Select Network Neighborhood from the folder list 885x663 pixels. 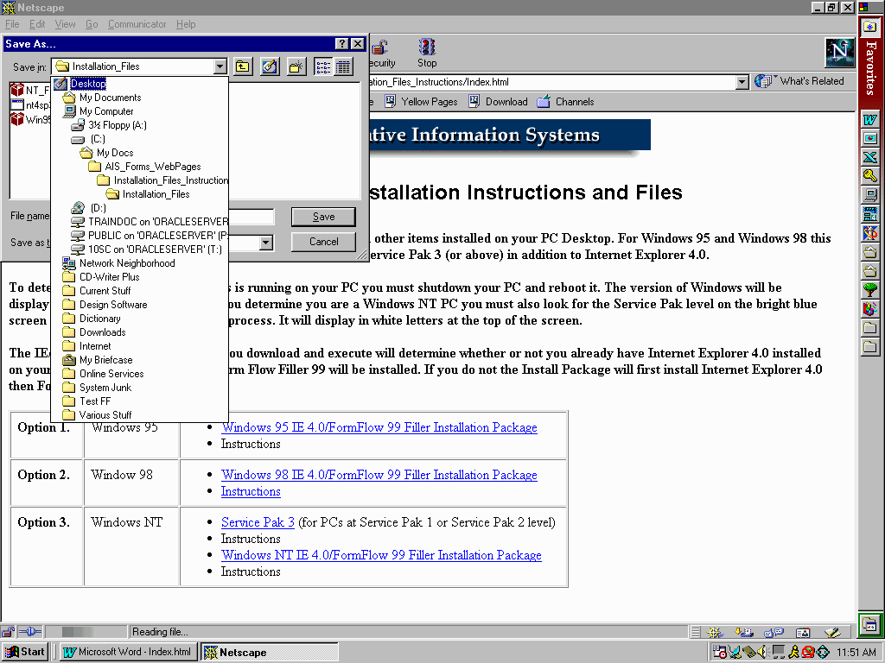point(126,263)
